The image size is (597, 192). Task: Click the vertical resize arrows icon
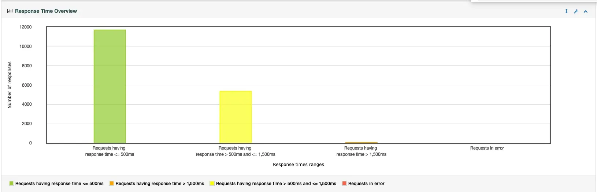click(566, 11)
